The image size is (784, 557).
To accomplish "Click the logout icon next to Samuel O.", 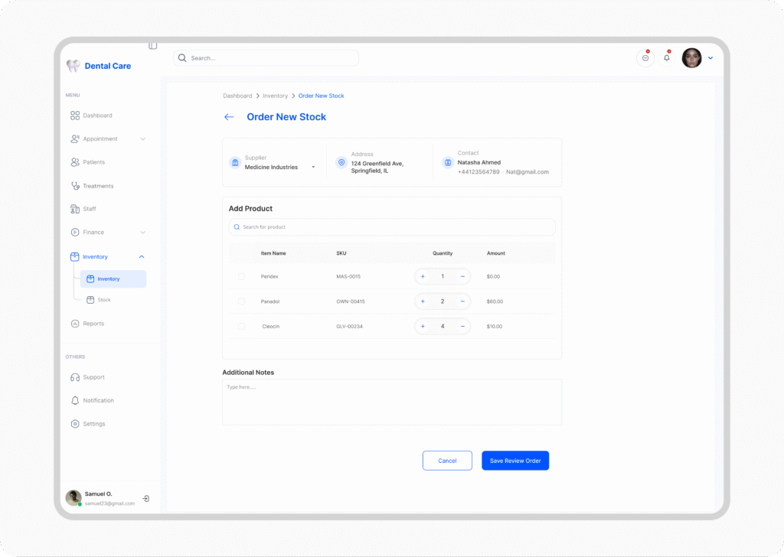I will [146, 498].
